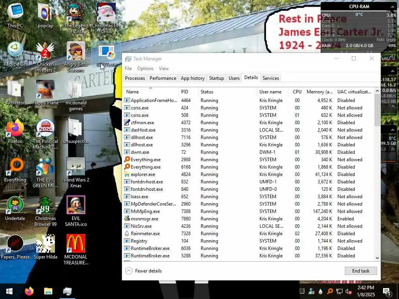The width and height of the screenshot is (399, 299).
Task: Select the Papers, Please shortcut
Action: pyautogui.click(x=15, y=247)
